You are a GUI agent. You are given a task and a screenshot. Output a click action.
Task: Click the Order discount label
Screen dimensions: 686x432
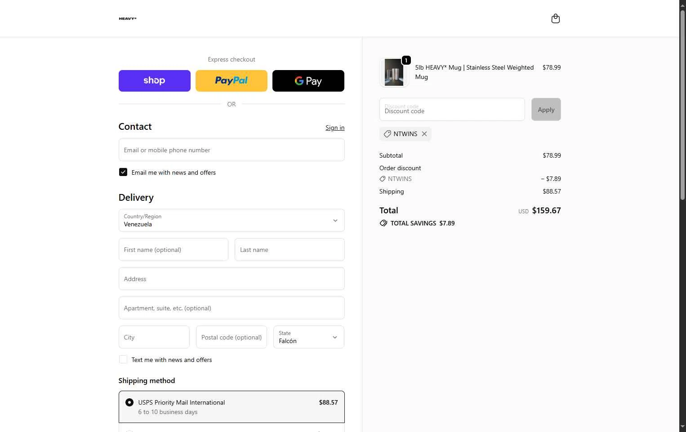400,168
